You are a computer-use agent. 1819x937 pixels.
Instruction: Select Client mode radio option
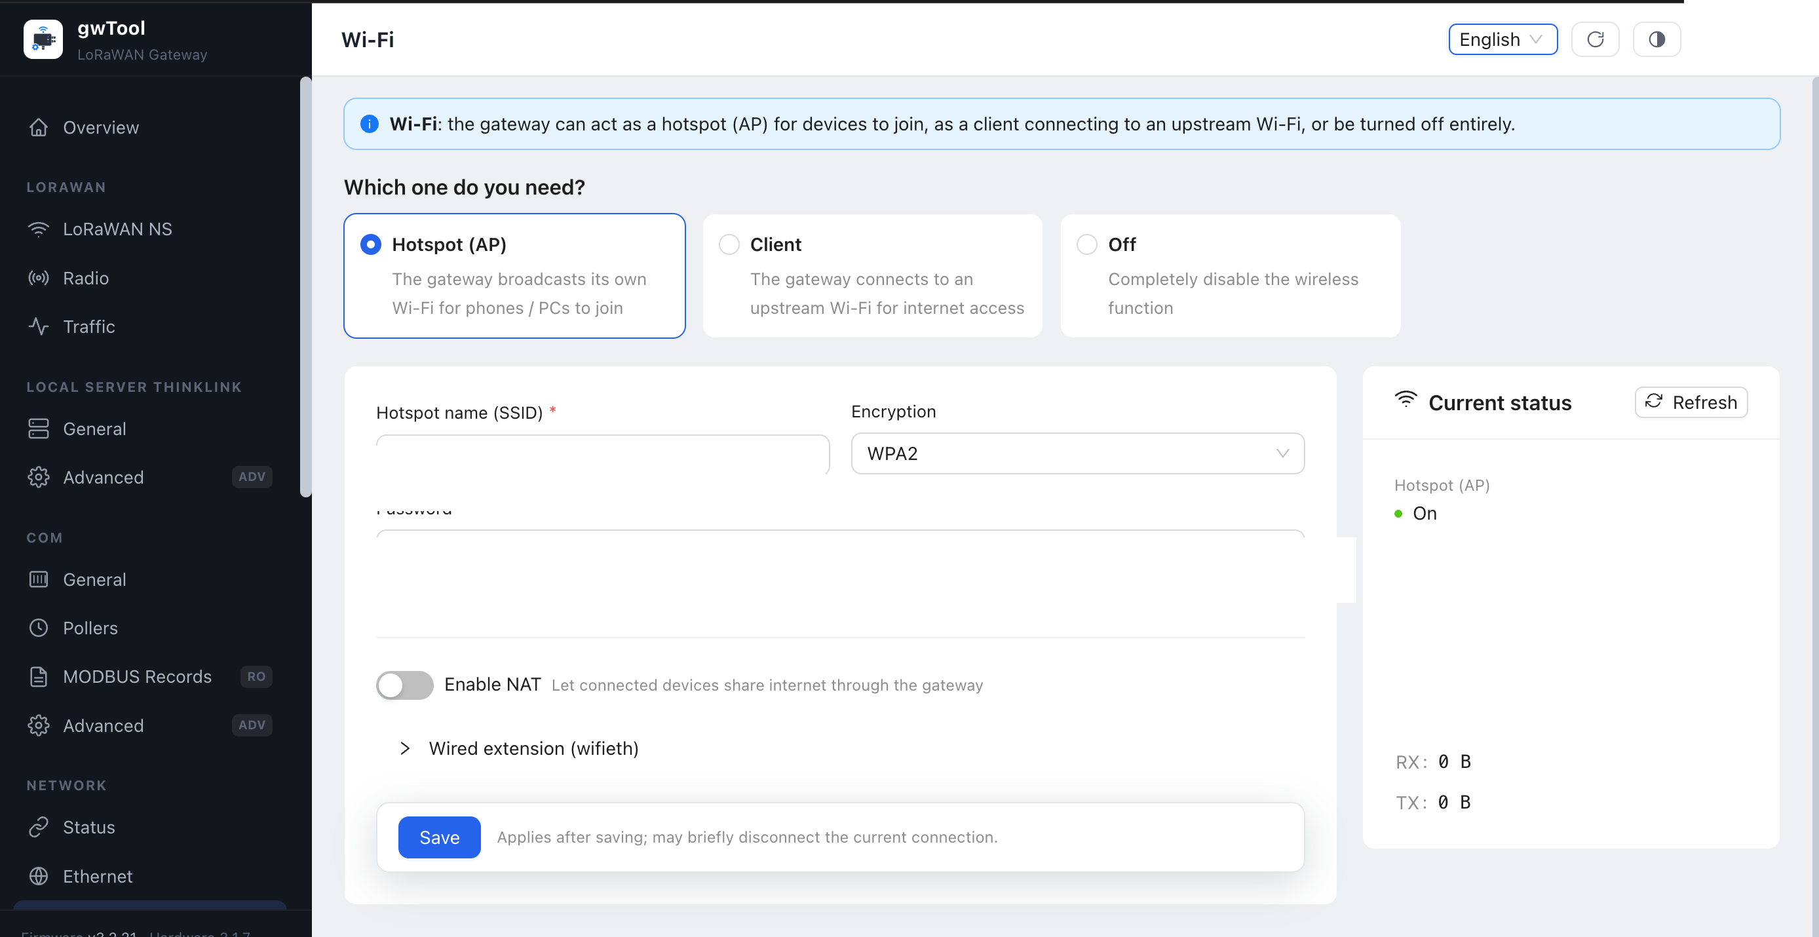(x=729, y=244)
